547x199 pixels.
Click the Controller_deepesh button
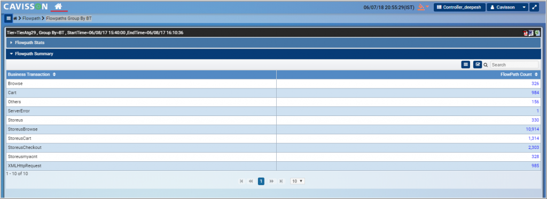point(459,7)
